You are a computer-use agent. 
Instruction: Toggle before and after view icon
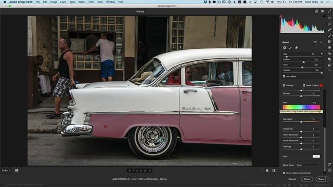(274, 170)
